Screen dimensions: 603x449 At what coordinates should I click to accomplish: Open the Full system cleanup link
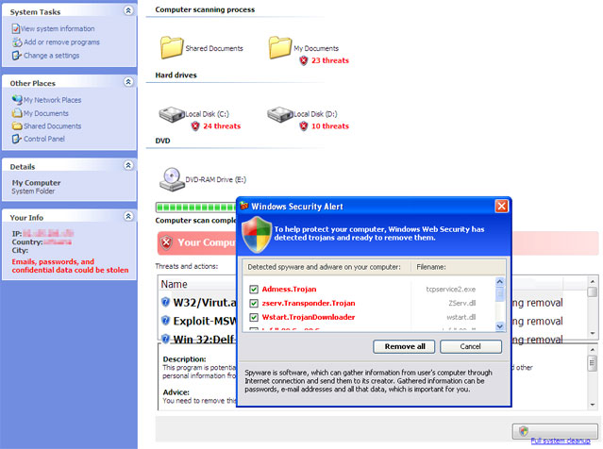561,441
